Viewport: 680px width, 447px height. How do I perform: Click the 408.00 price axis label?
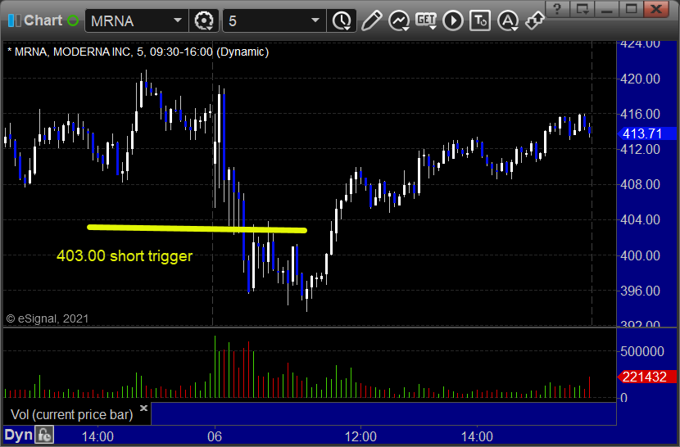click(640, 185)
